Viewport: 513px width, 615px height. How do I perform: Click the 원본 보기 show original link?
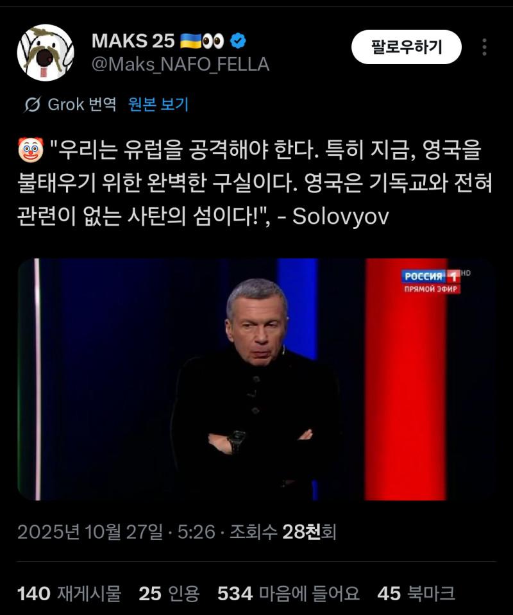coord(158,105)
